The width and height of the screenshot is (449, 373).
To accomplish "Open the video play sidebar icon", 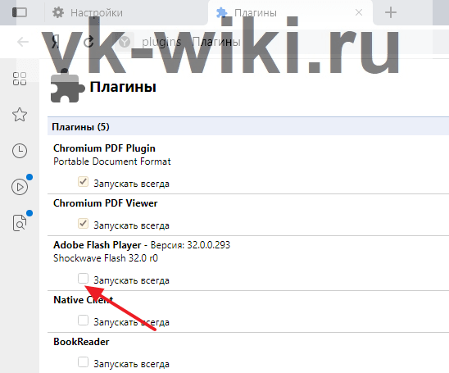I will point(20,187).
